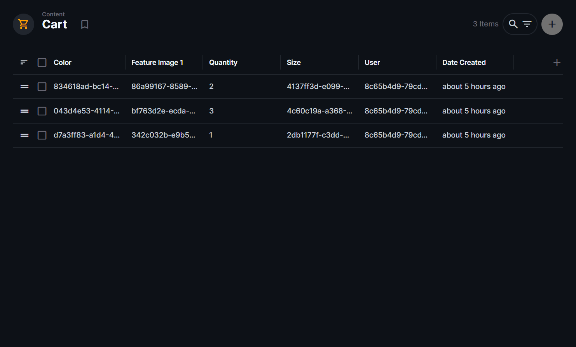Click the Color column header
Viewport: 576px width, 347px height.
[x=62, y=62]
